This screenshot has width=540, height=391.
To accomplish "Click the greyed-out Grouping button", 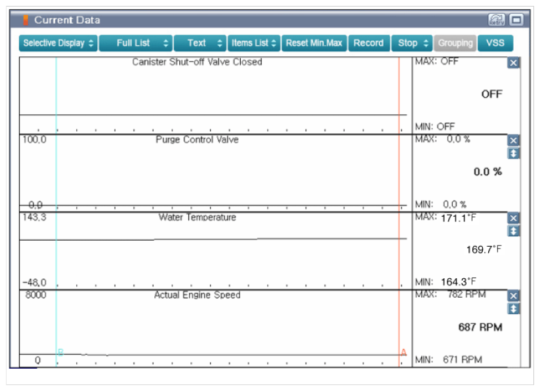I will point(455,43).
